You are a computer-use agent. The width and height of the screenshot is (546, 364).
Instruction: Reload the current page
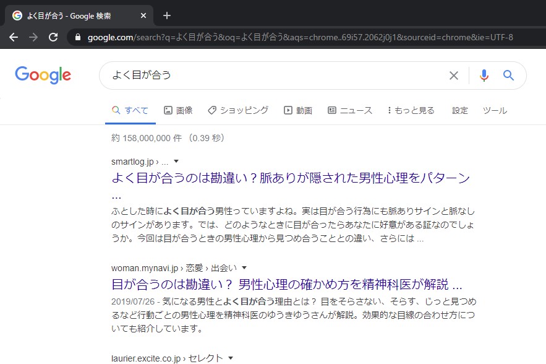(53, 37)
